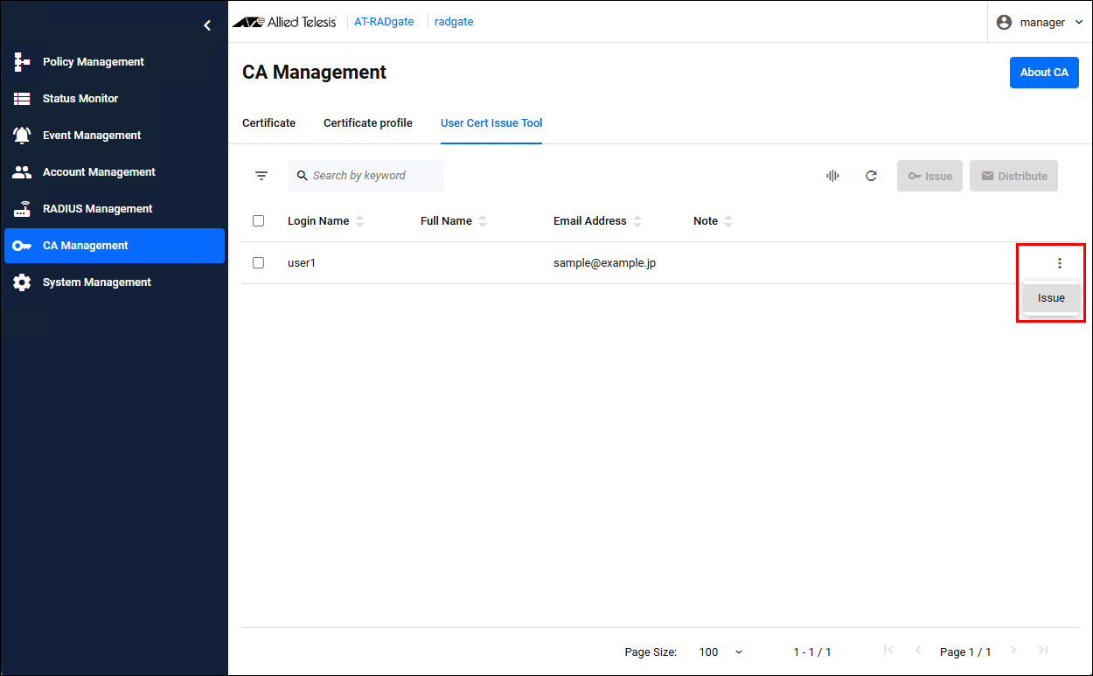Click the Event Management bell icon
1093x676 pixels.
(x=22, y=136)
